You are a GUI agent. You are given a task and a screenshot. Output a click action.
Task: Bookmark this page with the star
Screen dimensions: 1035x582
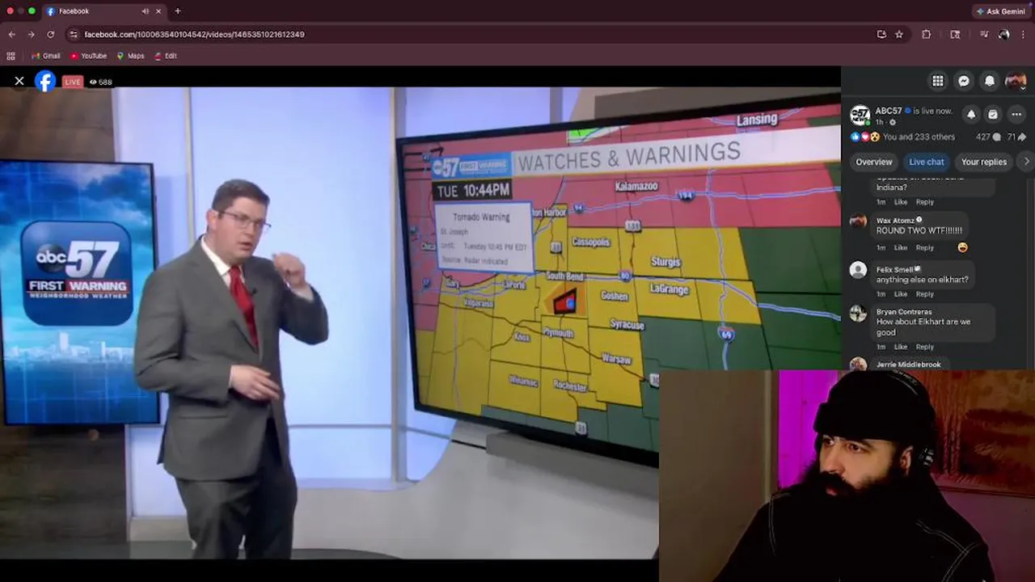coord(899,35)
